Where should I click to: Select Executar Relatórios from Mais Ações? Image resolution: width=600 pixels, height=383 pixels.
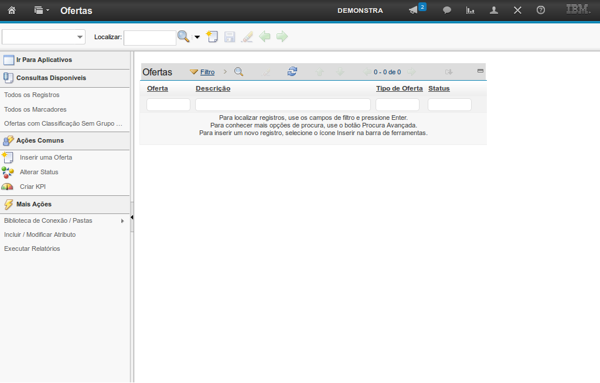coord(32,249)
